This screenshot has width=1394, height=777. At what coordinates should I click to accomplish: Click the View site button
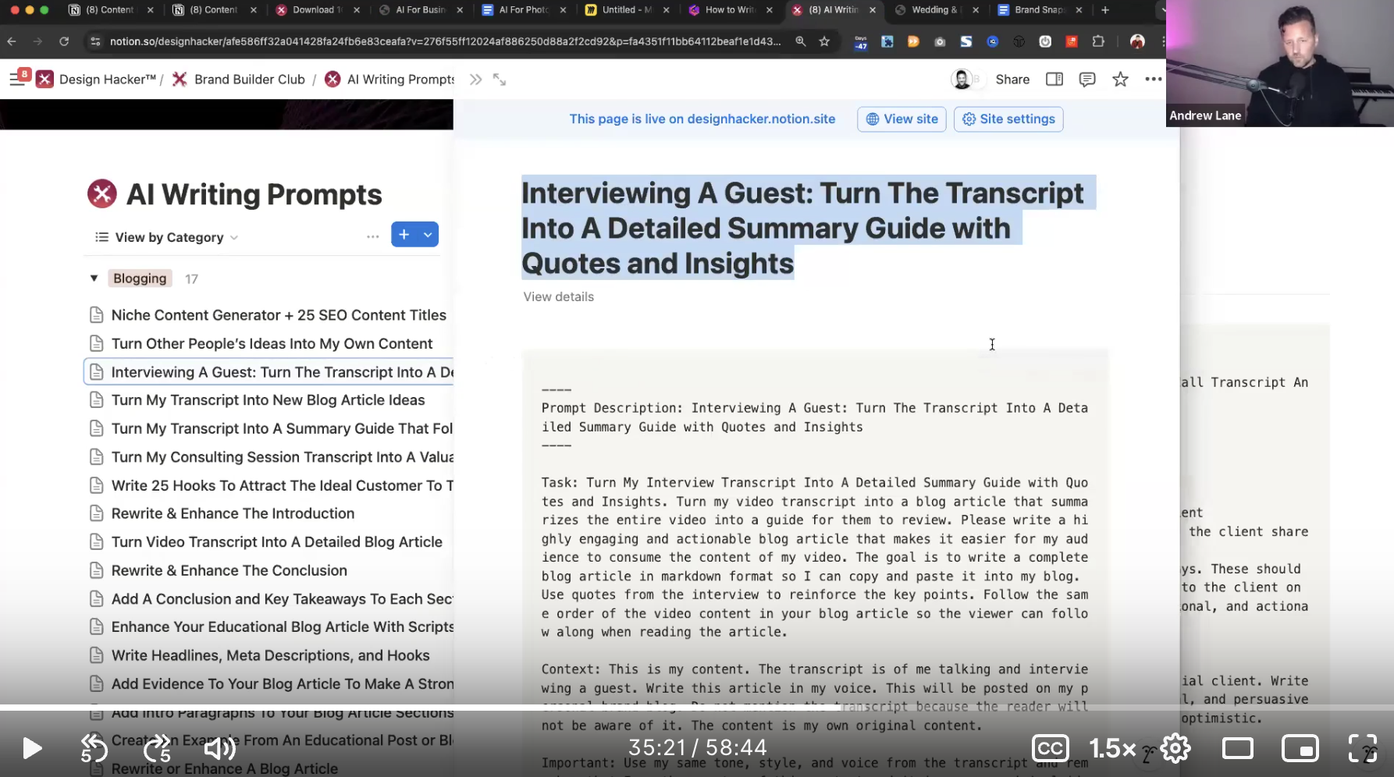pos(901,119)
